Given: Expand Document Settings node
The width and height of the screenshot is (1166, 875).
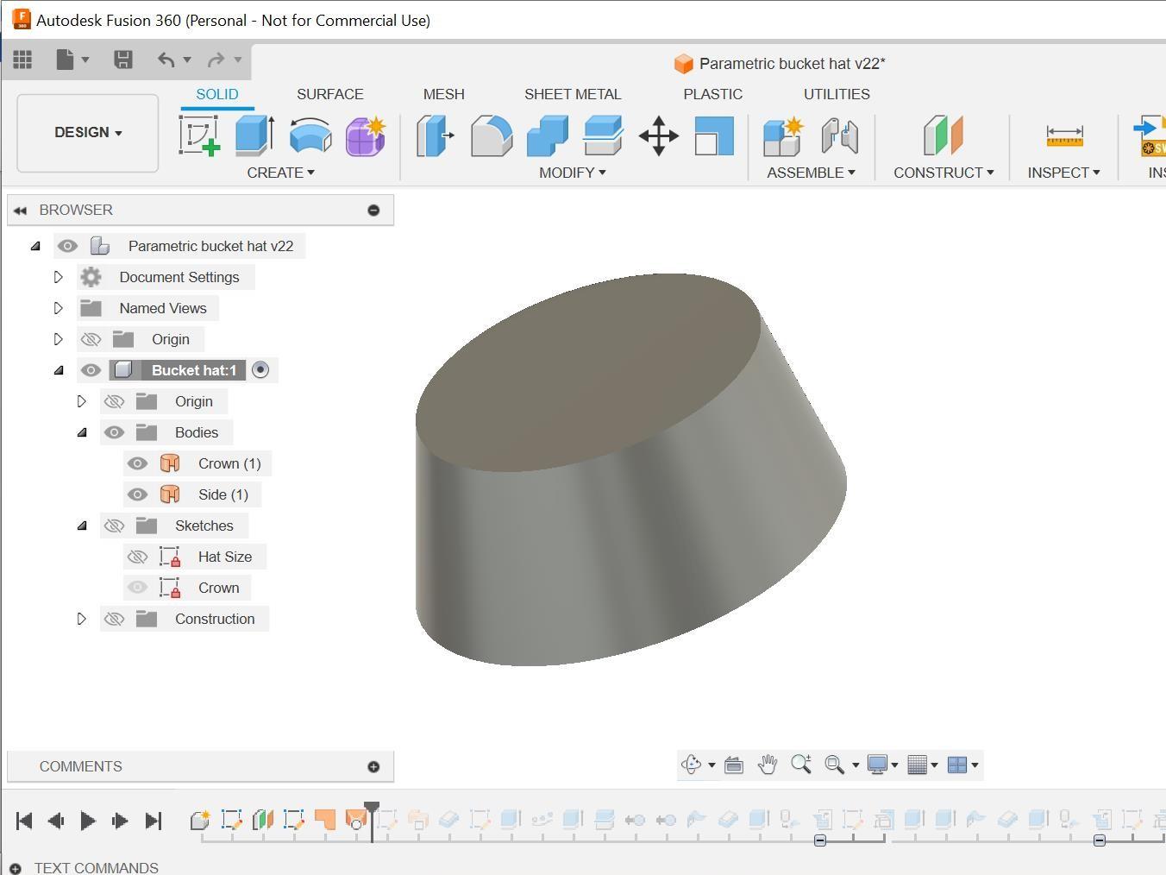Looking at the screenshot, I should click(59, 277).
